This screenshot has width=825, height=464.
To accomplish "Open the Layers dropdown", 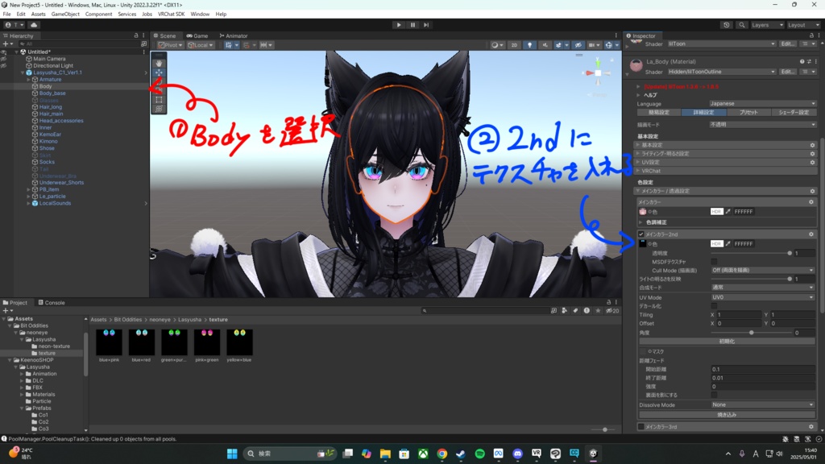I will (x=767, y=25).
